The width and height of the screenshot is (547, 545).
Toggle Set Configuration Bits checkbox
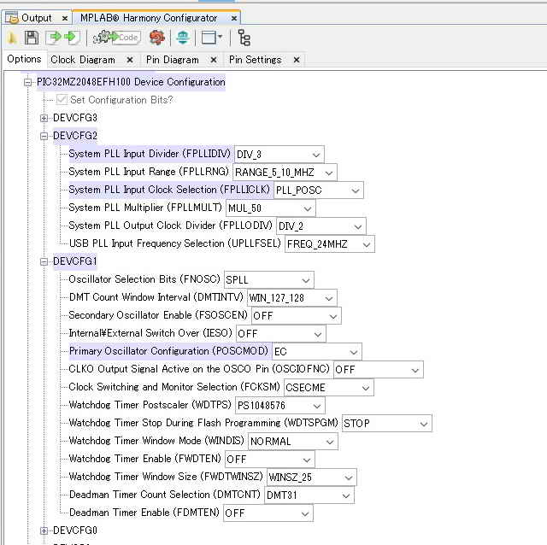point(62,100)
